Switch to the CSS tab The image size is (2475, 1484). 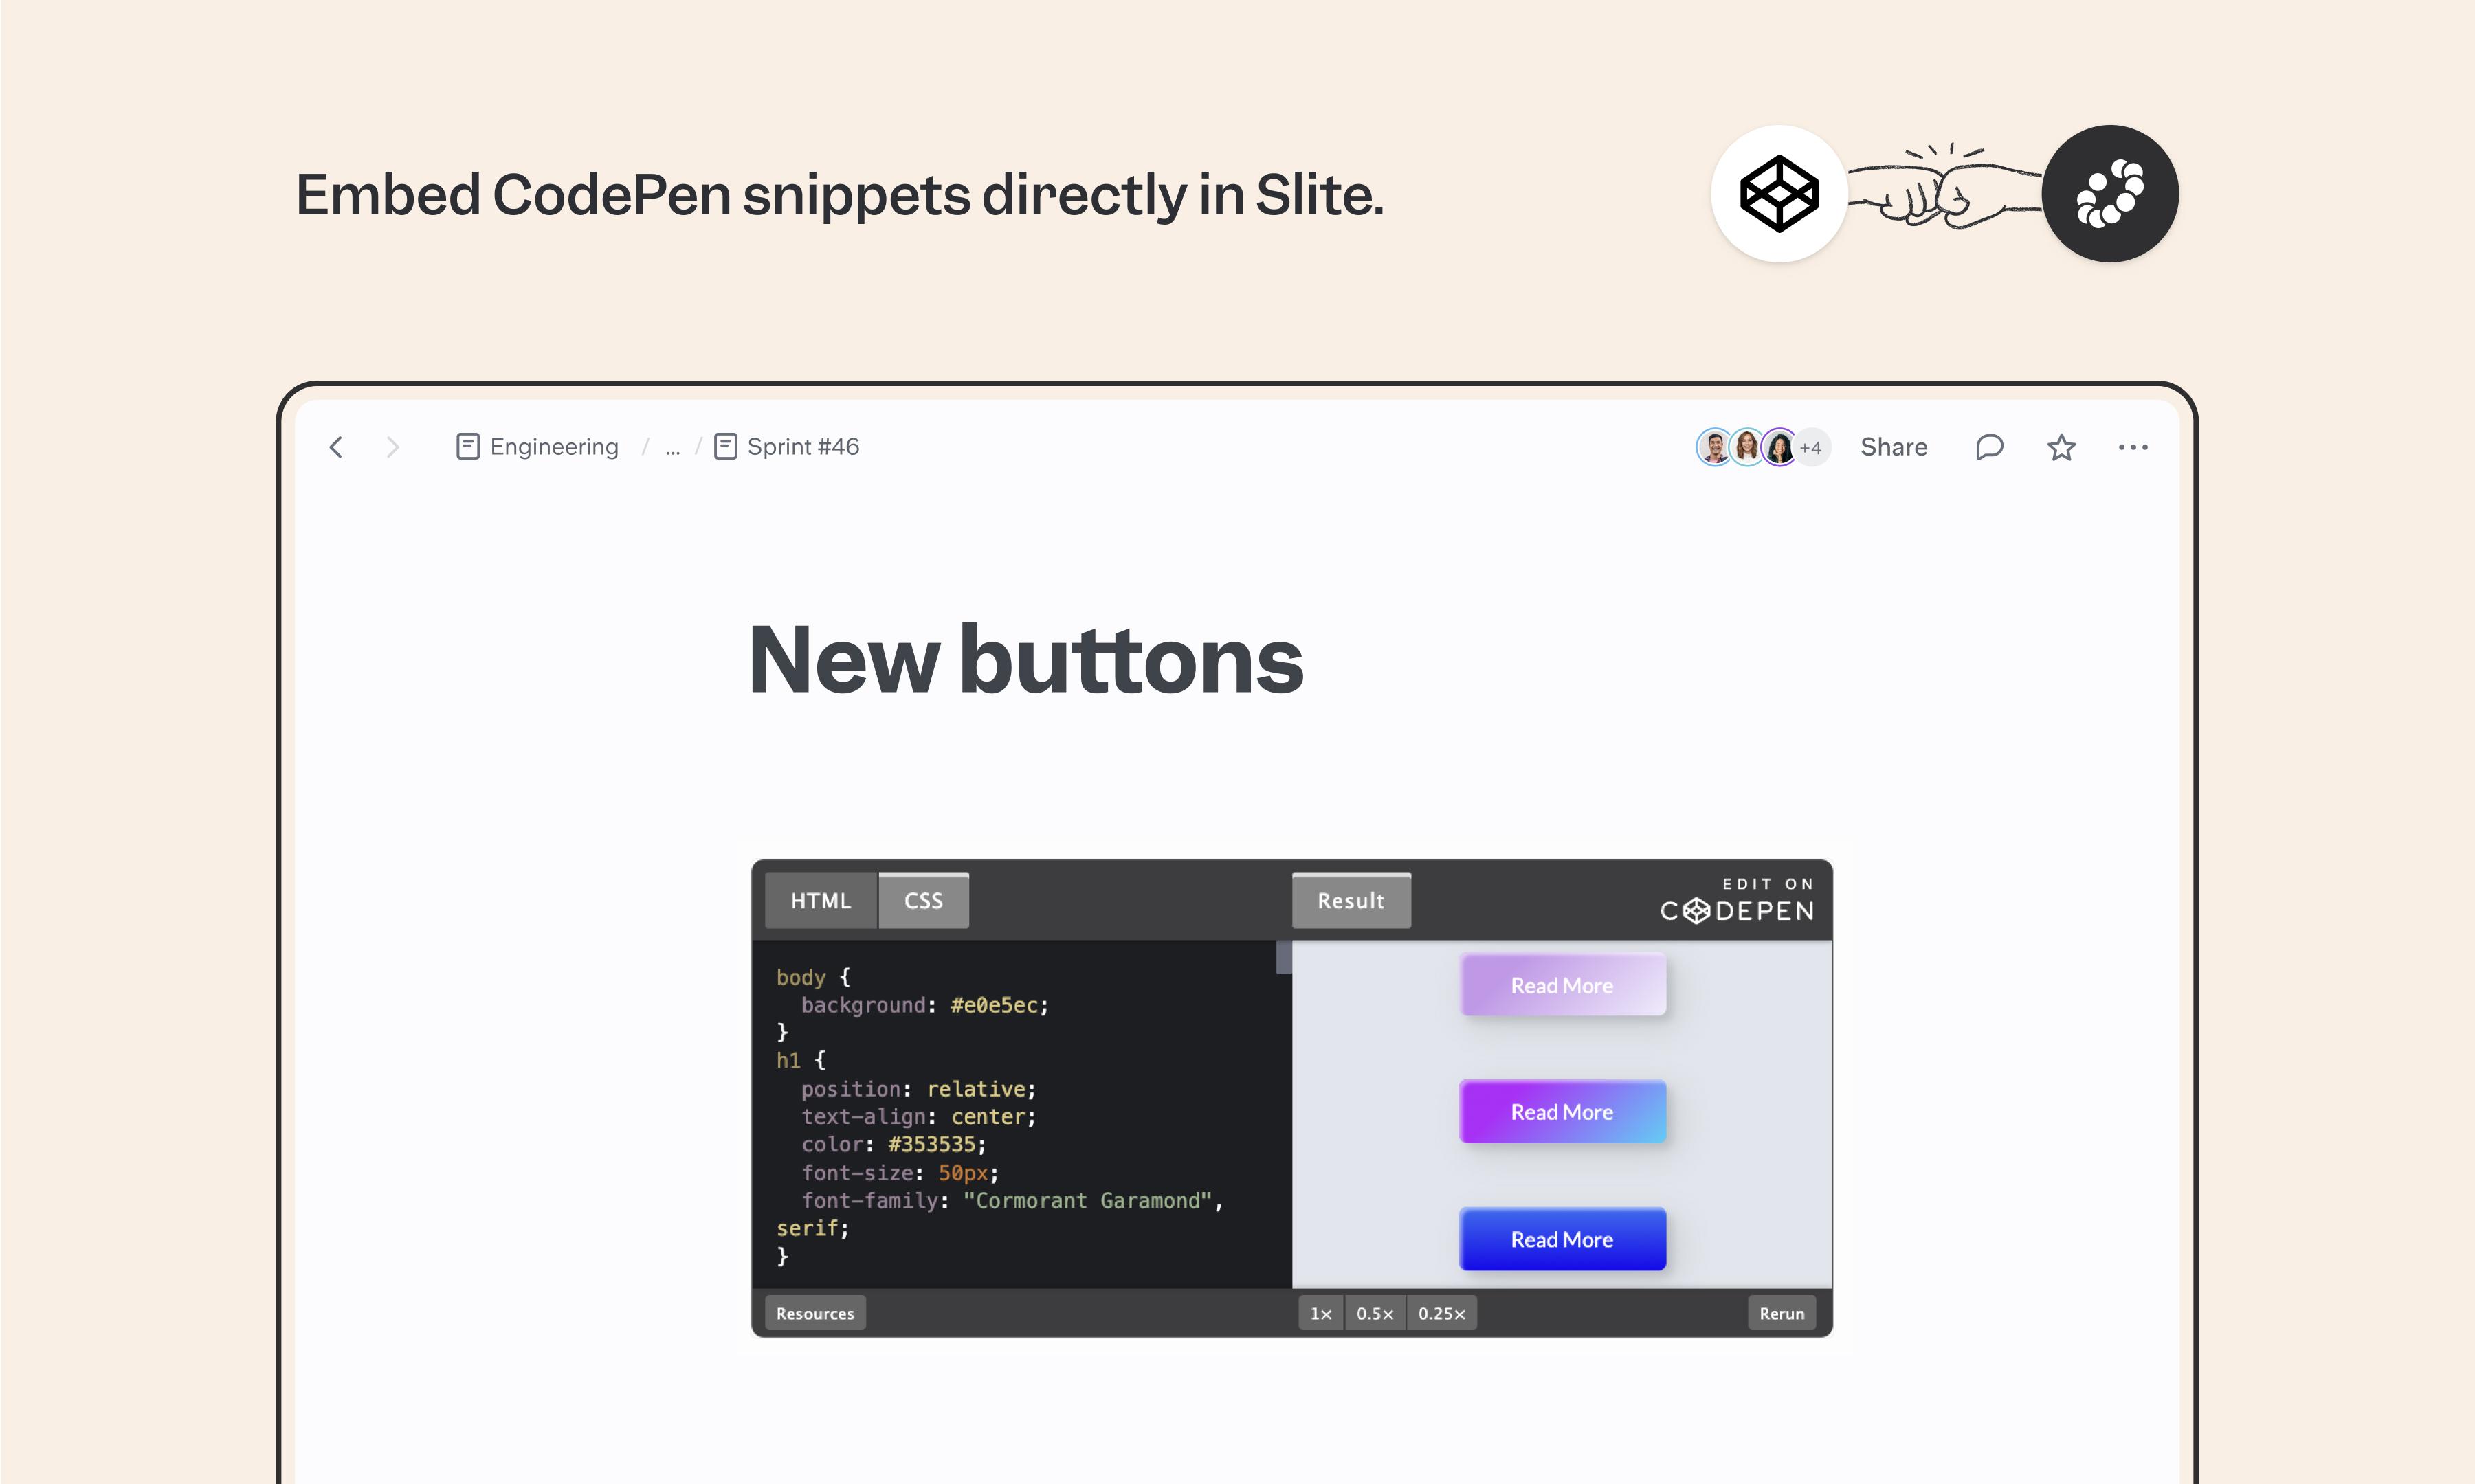coord(923,900)
